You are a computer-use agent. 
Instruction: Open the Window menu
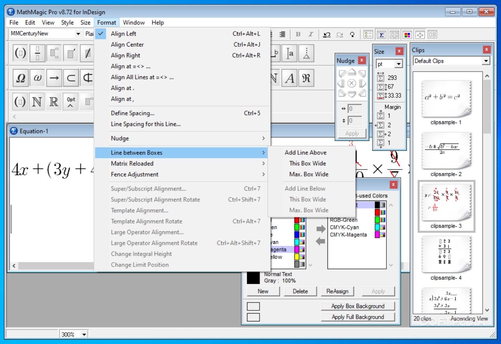pyautogui.click(x=134, y=23)
